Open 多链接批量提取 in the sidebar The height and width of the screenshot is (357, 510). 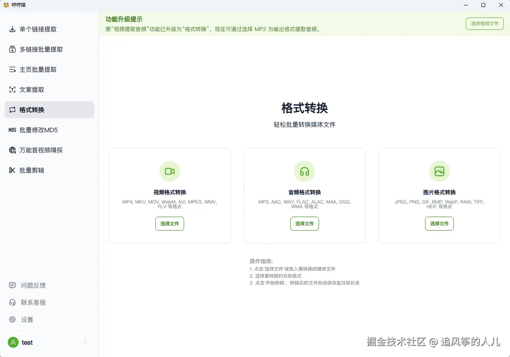(x=49, y=49)
